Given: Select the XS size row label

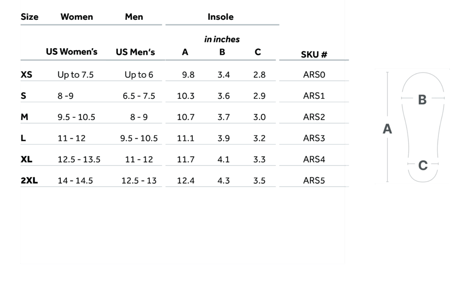Looking at the screenshot, I should tap(27, 74).
